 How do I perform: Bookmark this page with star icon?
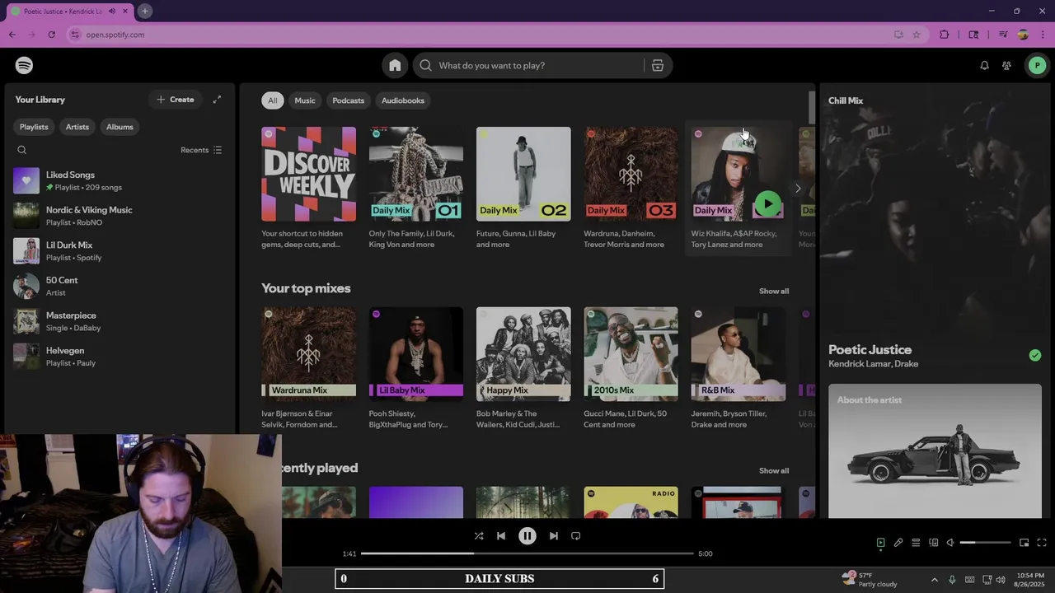coord(917,35)
